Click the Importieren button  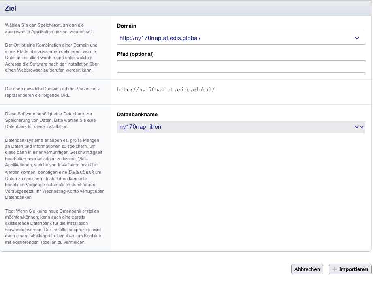click(350, 269)
